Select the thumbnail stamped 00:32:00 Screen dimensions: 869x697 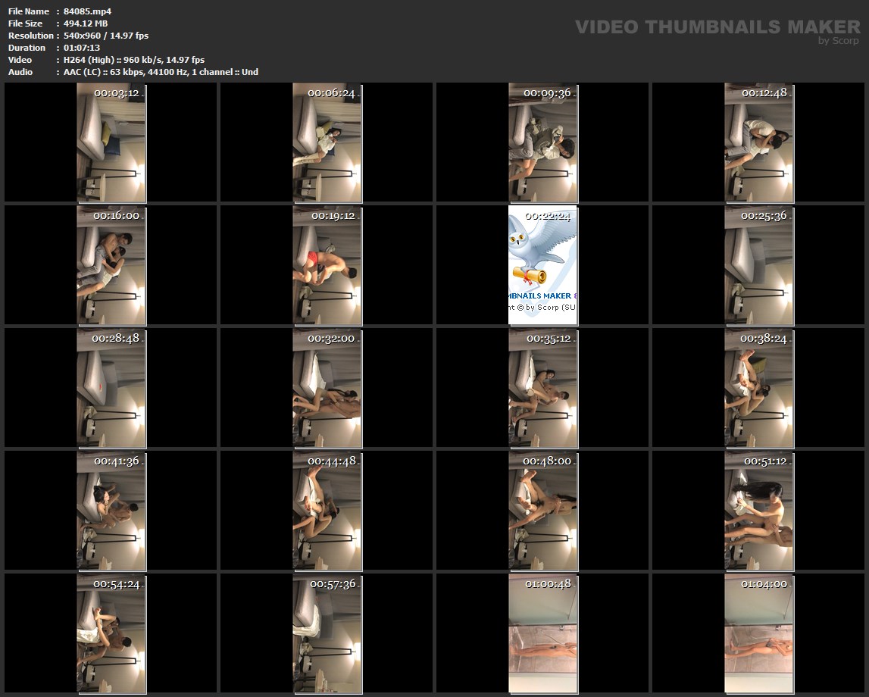(327, 388)
